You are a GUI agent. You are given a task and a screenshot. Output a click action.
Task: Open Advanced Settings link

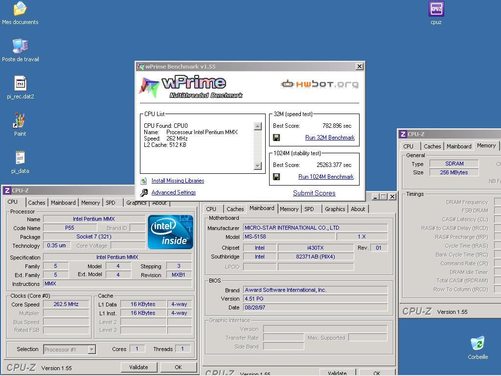tap(174, 192)
